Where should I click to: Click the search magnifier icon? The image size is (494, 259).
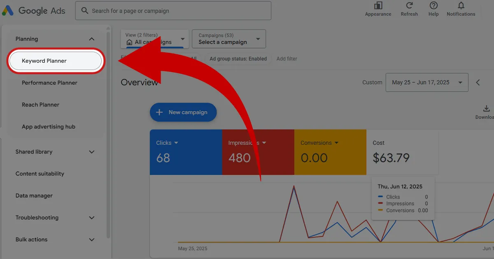click(85, 11)
